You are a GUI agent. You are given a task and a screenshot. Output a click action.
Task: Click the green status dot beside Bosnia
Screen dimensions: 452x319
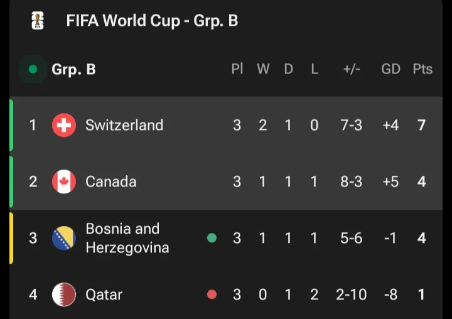coord(212,238)
